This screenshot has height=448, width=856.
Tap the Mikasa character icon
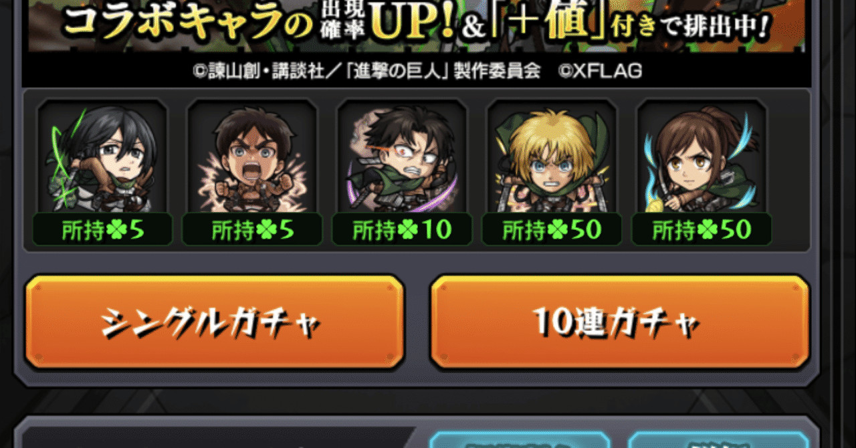click(102, 155)
